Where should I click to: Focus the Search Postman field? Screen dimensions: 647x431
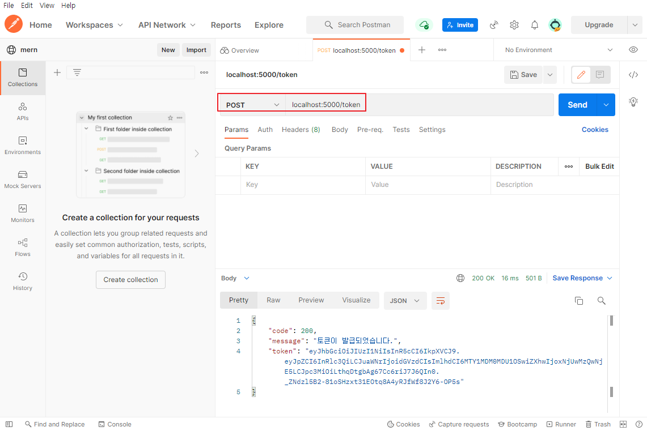point(355,25)
